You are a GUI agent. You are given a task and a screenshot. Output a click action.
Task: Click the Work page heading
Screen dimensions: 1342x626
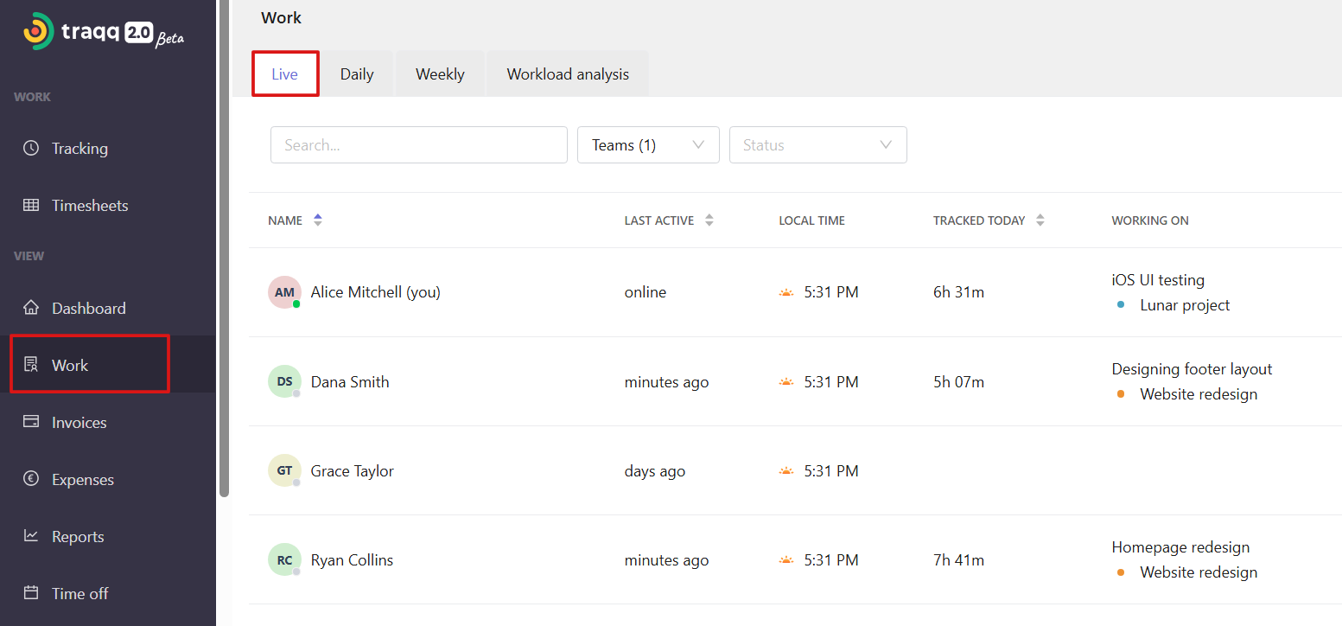(x=282, y=17)
